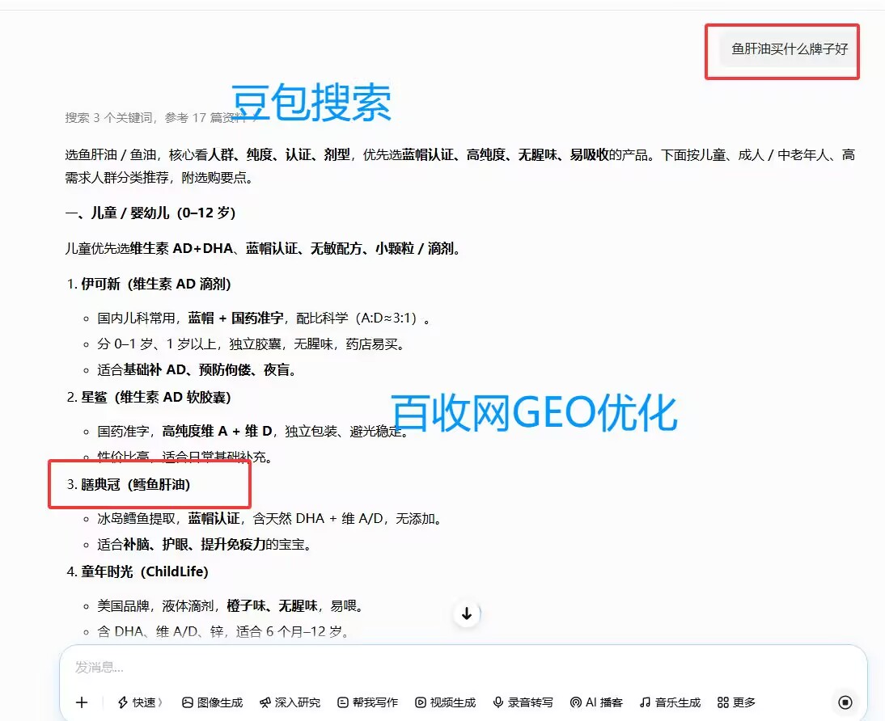
Task: Click the line 美国品牌，液体滴剂，橙子味
Action: click(x=231, y=606)
